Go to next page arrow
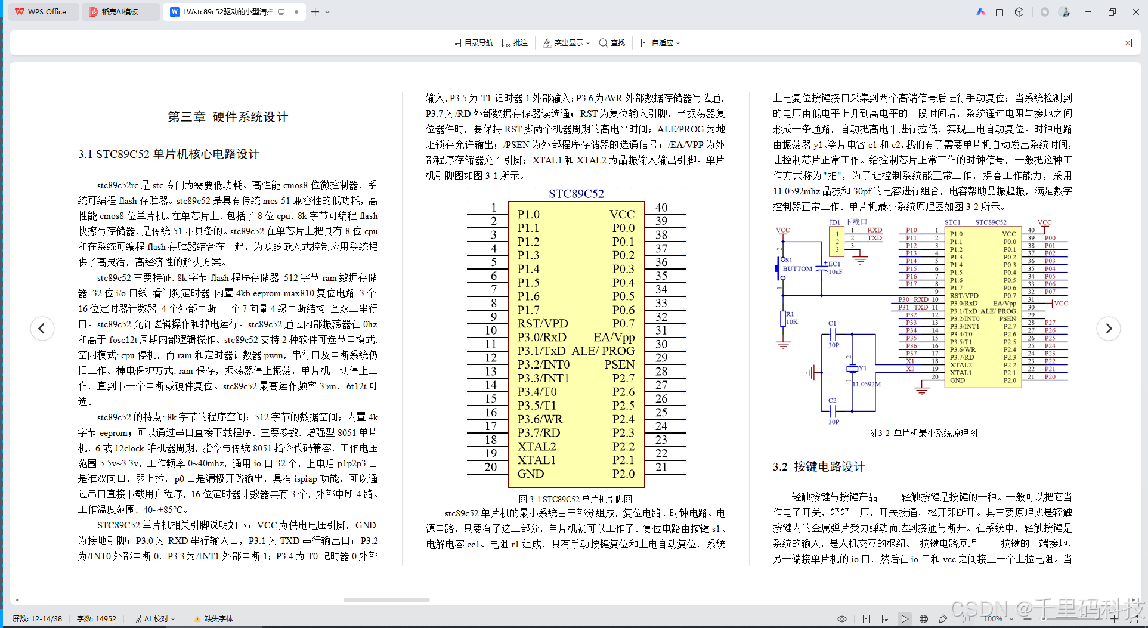The width and height of the screenshot is (1148, 628). pyautogui.click(x=1109, y=328)
